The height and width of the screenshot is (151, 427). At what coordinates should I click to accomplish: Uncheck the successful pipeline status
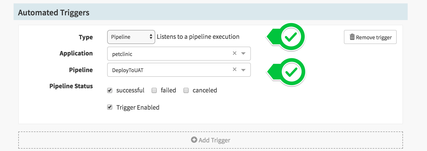(109, 90)
